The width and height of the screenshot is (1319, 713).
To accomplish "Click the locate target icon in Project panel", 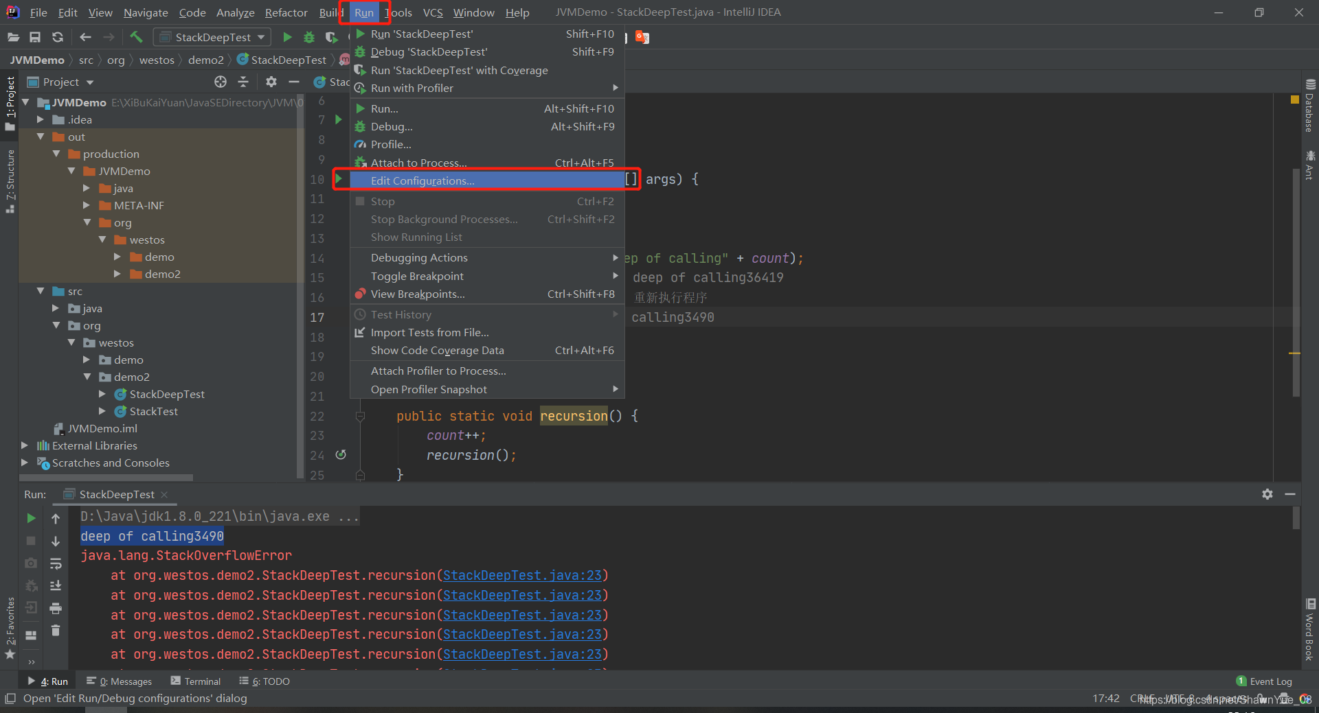I will 221,82.
